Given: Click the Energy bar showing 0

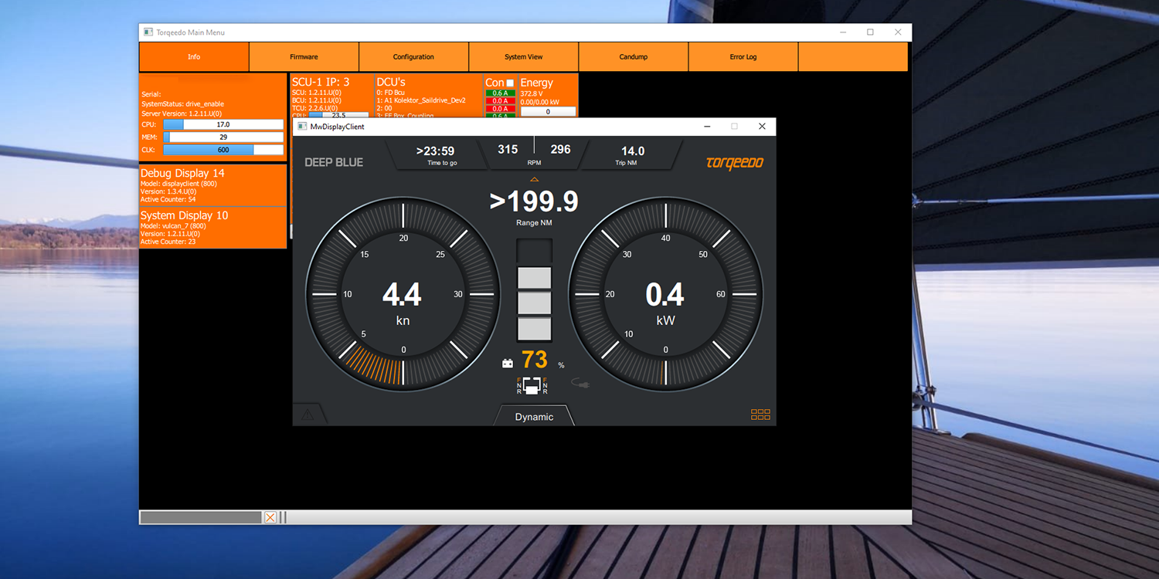Looking at the screenshot, I should (548, 111).
